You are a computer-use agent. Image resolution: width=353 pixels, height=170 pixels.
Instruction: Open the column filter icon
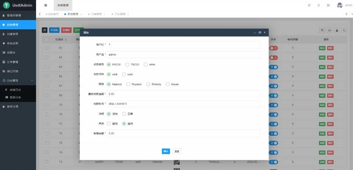pyautogui.click(x=322, y=30)
